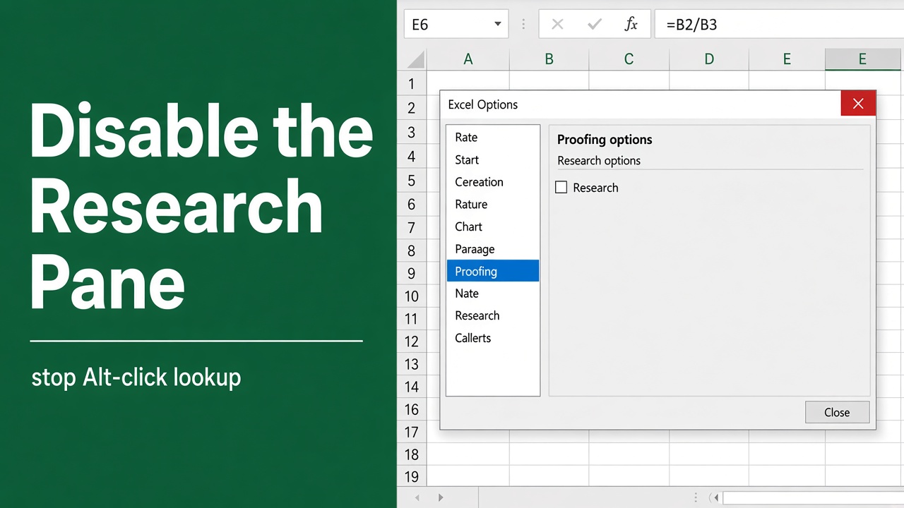Screen dimensions: 904x508
Task: Select column A header
Action: tap(468, 59)
